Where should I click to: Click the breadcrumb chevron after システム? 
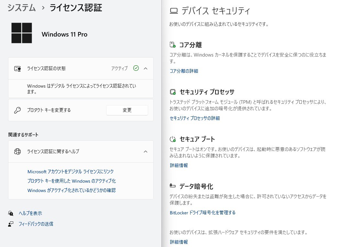click(43, 8)
